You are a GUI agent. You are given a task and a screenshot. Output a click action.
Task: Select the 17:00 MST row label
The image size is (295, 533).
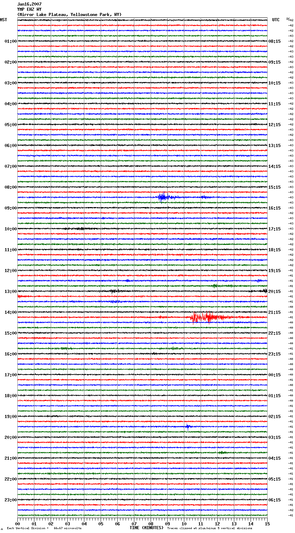[11, 375]
